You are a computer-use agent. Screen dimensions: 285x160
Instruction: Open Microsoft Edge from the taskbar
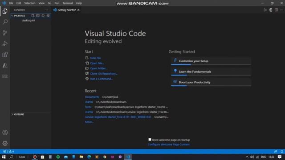[x=89, y=157]
